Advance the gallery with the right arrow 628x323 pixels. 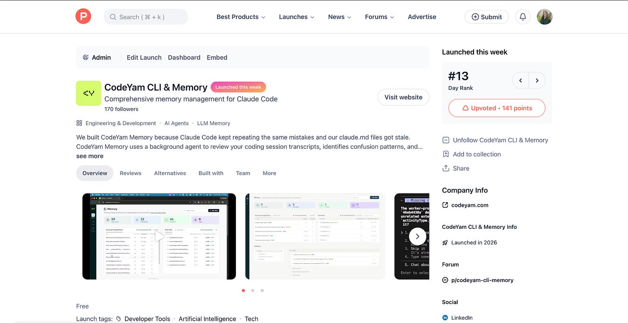417,236
